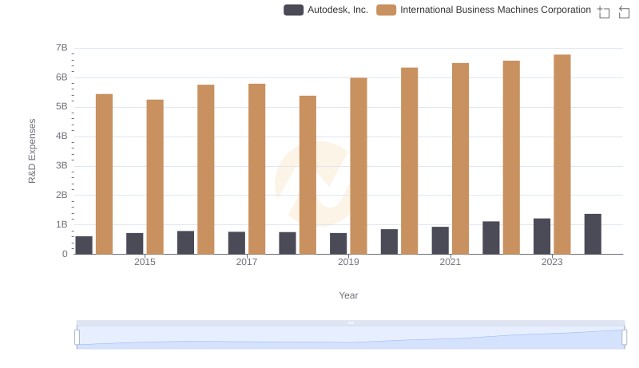Click the '2021' x-axis label
The height and width of the screenshot is (368, 639).
(x=450, y=262)
